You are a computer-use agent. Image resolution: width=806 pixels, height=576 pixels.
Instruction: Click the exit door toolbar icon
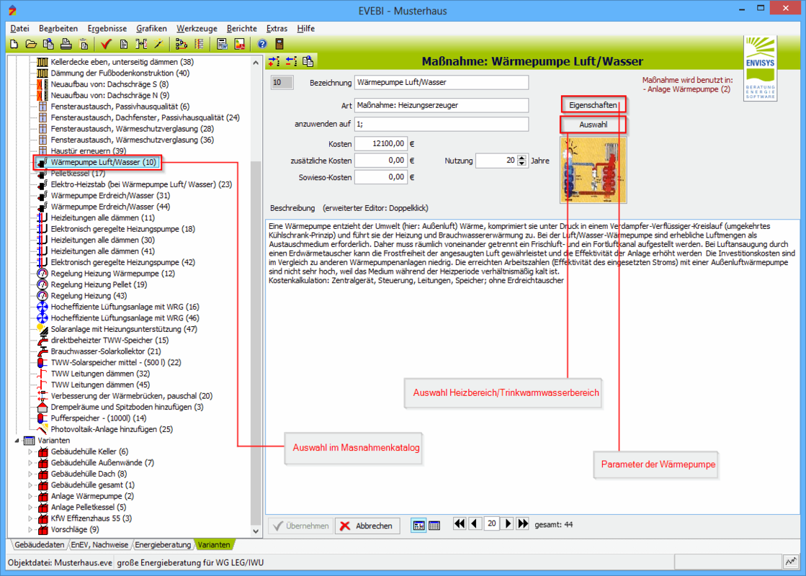pos(279,44)
